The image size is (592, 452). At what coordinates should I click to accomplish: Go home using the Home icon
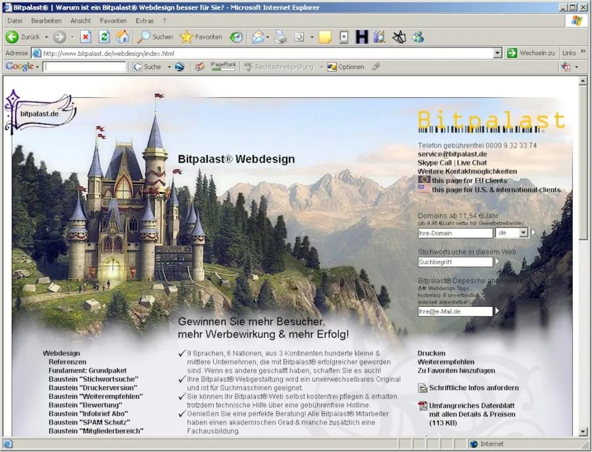pyautogui.click(x=122, y=37)
